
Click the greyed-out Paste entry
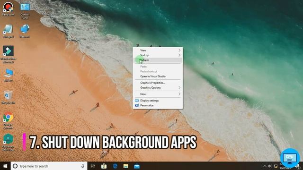[158, 67]
